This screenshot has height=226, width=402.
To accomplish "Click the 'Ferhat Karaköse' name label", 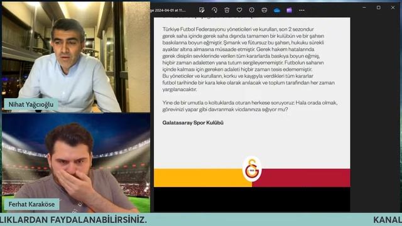I will point(31,204).
